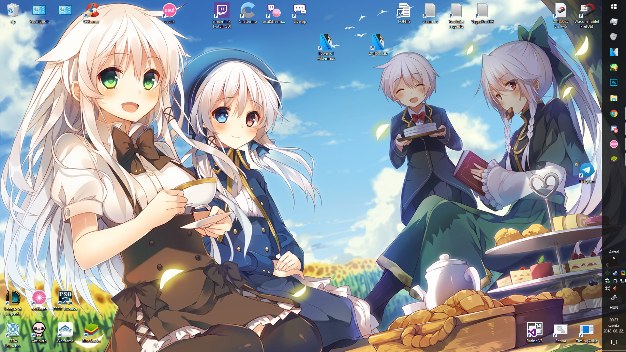Open the network connection tray icon
This screenshot has width=626, height=352.
point(623,281)
